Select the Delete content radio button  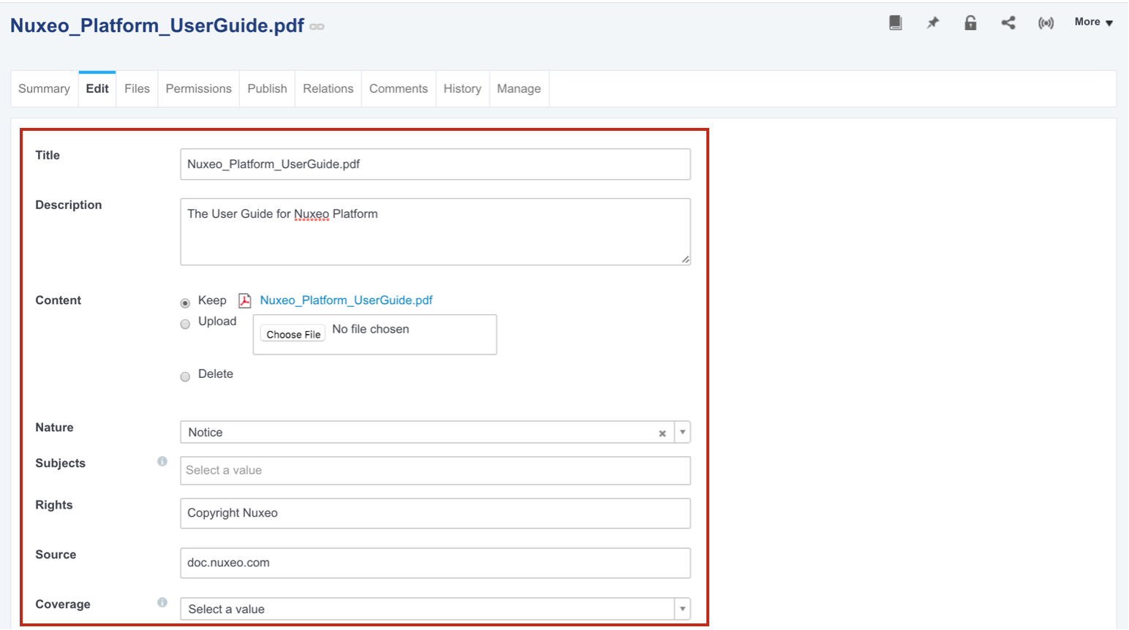(185, 376)
